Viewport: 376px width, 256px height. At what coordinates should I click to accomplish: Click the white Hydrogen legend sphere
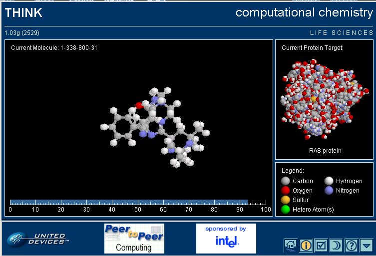(329, 181)
